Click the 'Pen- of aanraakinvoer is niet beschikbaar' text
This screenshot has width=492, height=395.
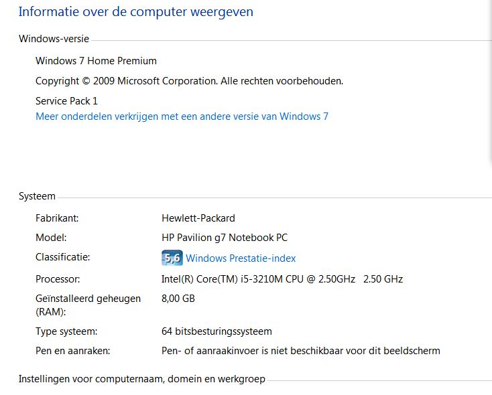(301, 351)
